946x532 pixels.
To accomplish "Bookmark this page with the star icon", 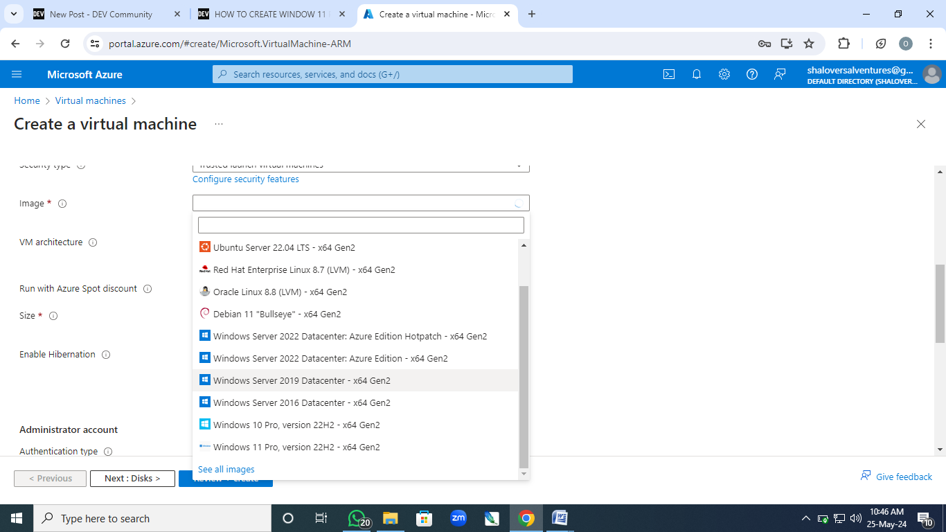I will point(809,44).
